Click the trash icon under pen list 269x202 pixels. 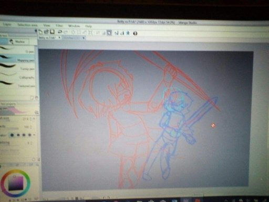coord(37,98)
